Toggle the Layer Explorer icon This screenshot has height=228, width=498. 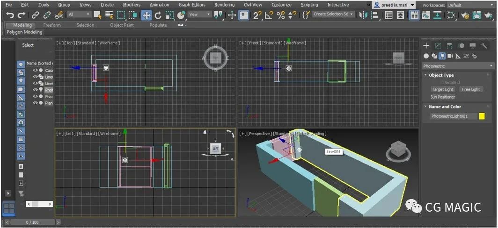401,15
